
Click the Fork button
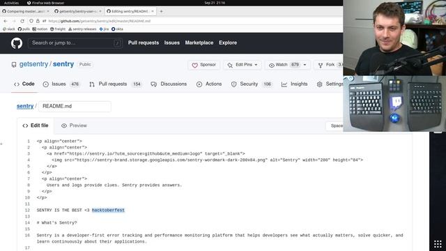(328, 65)
